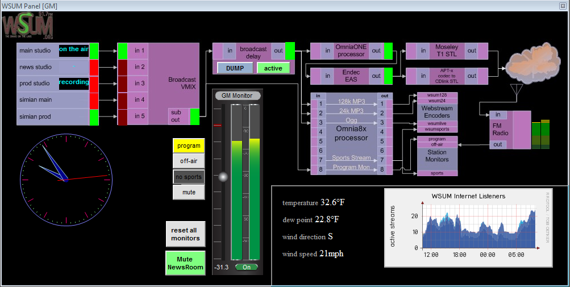The width and height of the screenshot is (570, 287).
Task: Click the sub out green indicator
Action: [x=194, y=117]
